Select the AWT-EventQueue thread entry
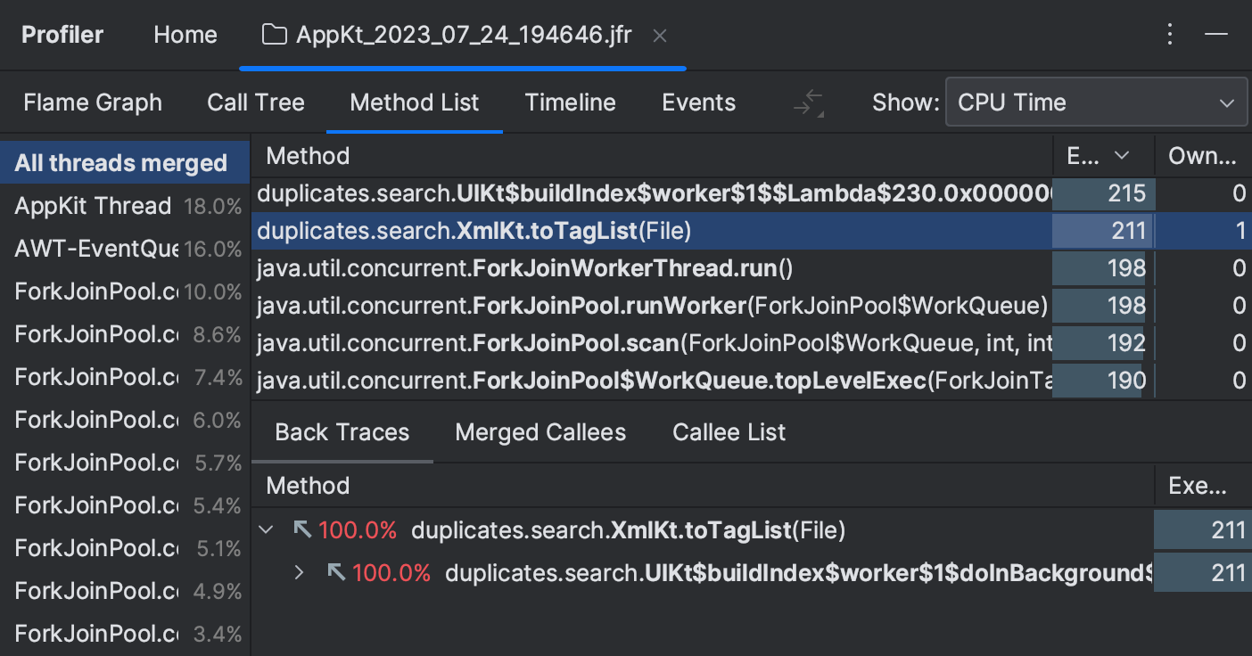1252x656 pixels. click(89, 248)
